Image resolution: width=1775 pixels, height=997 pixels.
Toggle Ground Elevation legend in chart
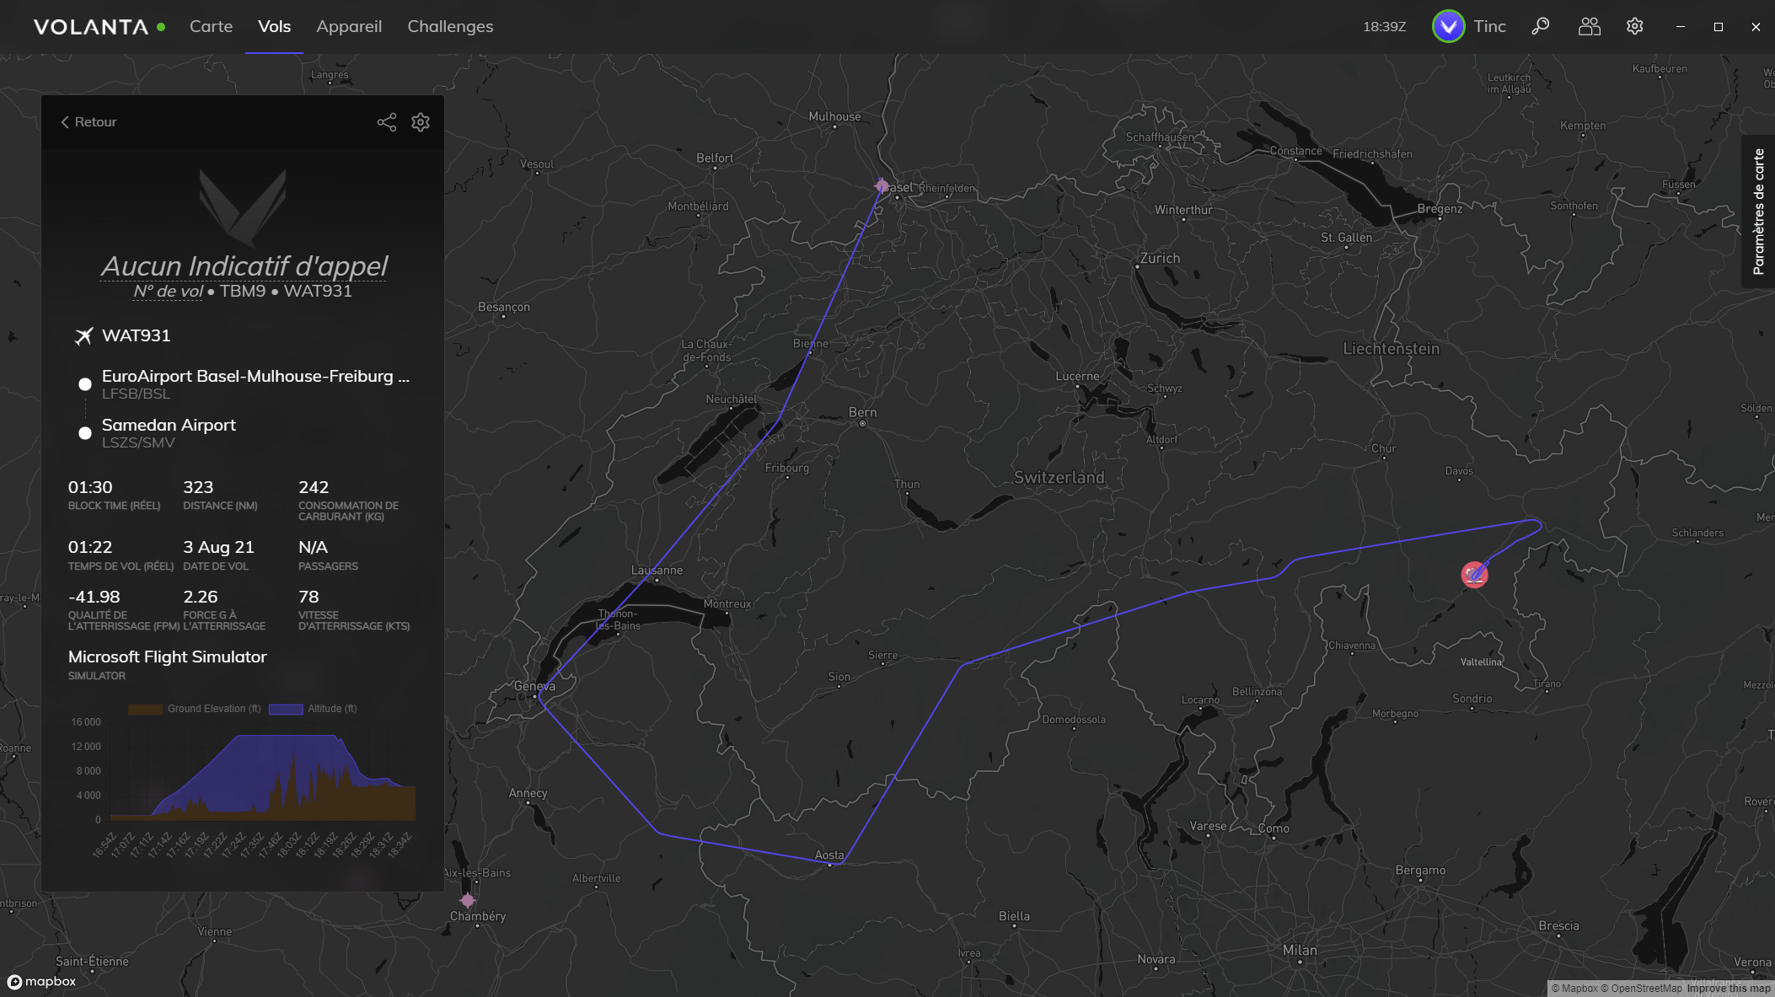coord(195,709)
